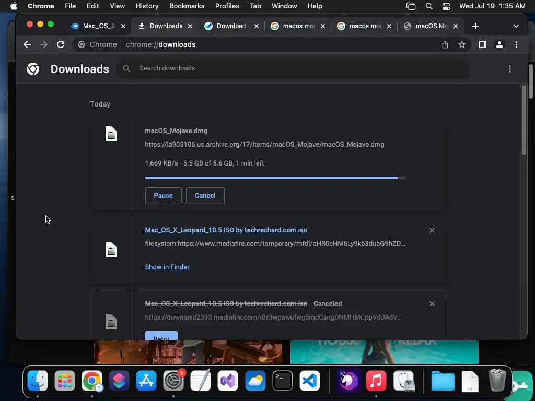Click the archive.org macOS_Mojave.dmg URL

[x=264, y=145]
